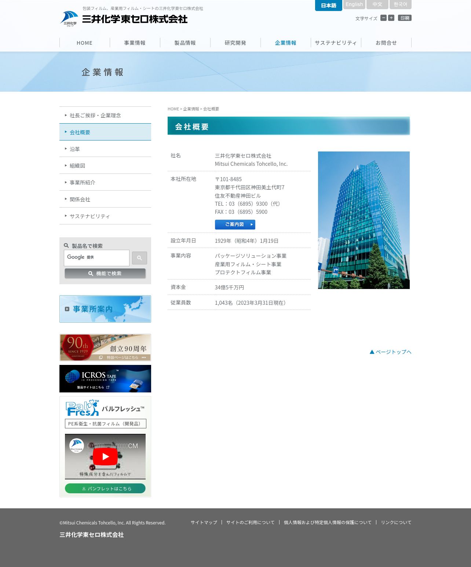Open the 製品情報 navigation menu

(x=185, y=43)
